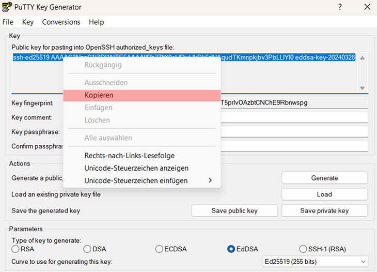Image resolution: width=377 pixels, height=272 pixels.
Task: Click the Key passphrase input field
Action: (294, 132)
